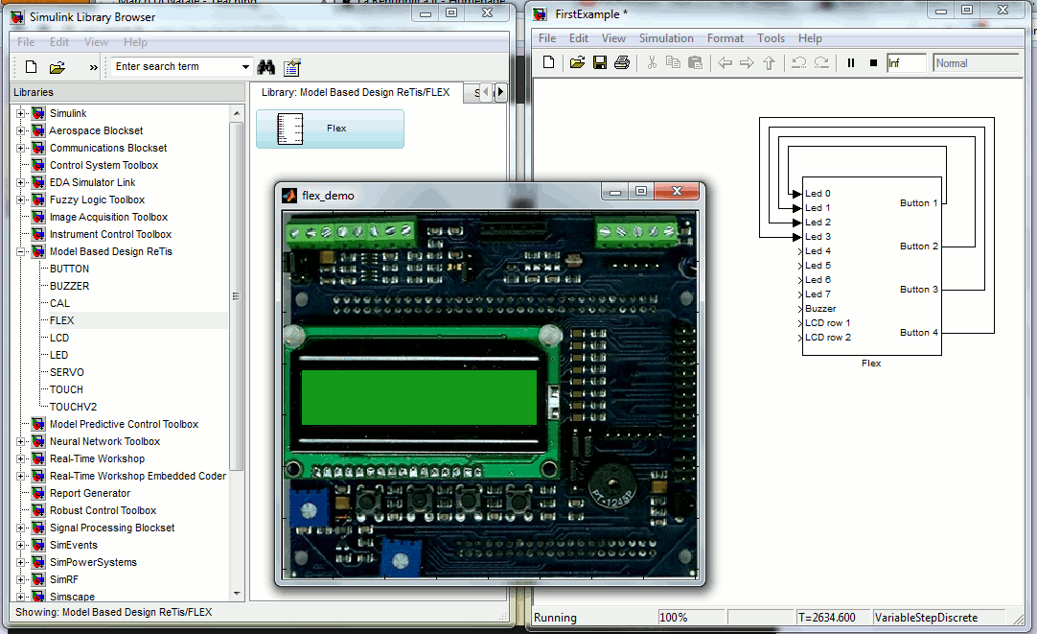Select Image Acquisition Toolbox library
Viewport: 1037px width, 634px height.
pyautogui.click(x=108, y=217)
